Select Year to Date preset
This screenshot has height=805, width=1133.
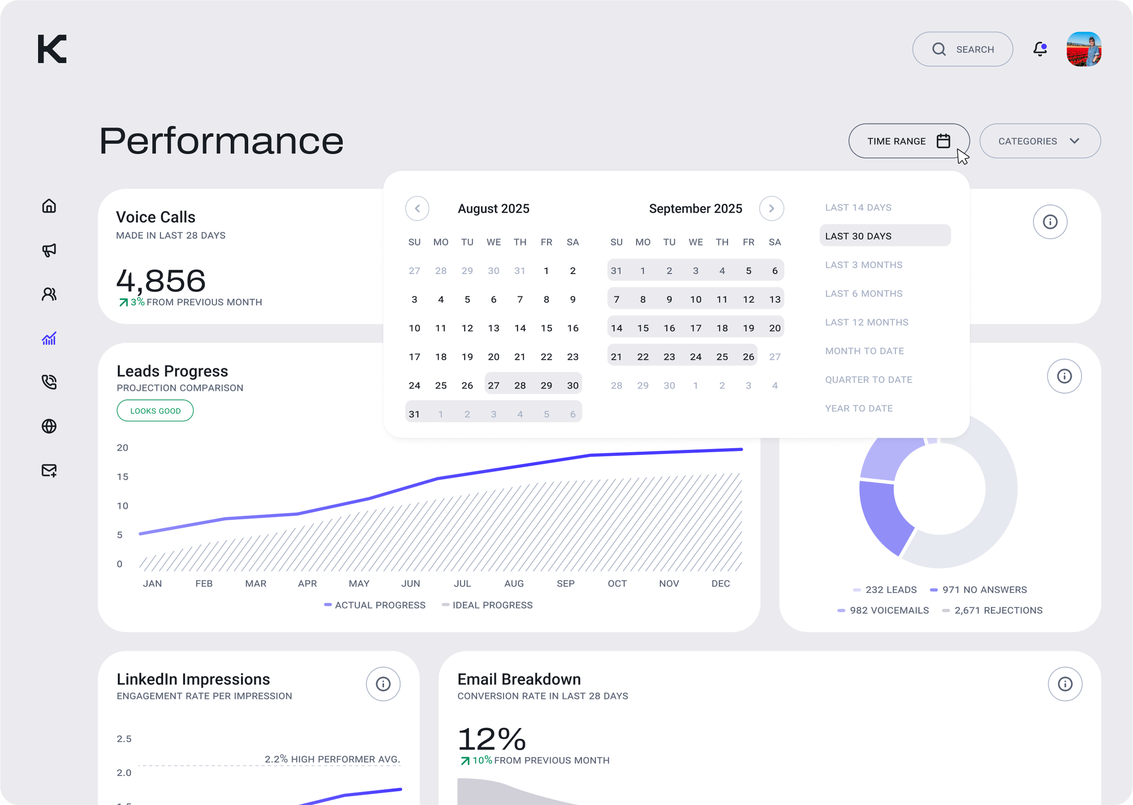858,409
